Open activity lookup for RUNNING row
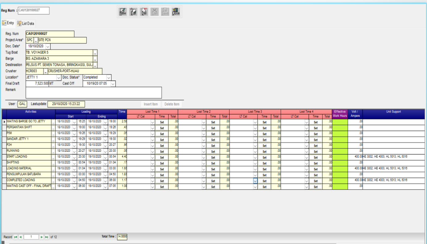 click(53, 151)
